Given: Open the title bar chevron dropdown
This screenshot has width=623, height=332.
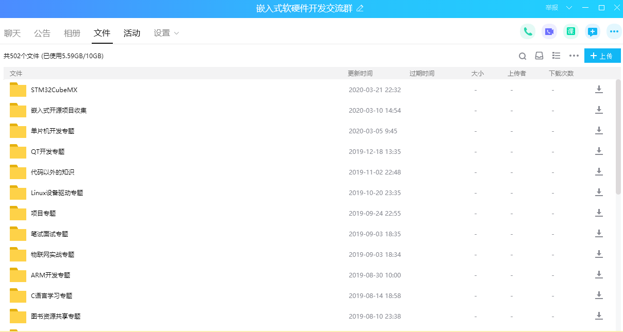Looking at the screenshot, I should click(569, 8).
